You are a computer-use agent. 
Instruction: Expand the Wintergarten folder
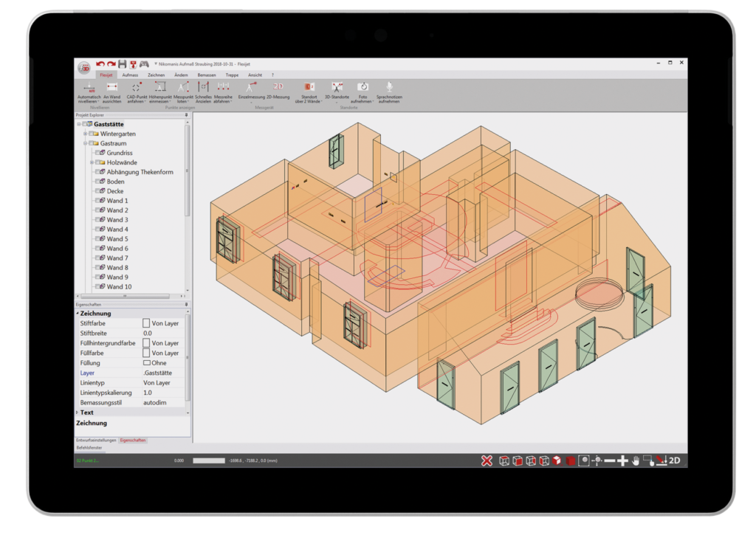(x=86, y=134)
